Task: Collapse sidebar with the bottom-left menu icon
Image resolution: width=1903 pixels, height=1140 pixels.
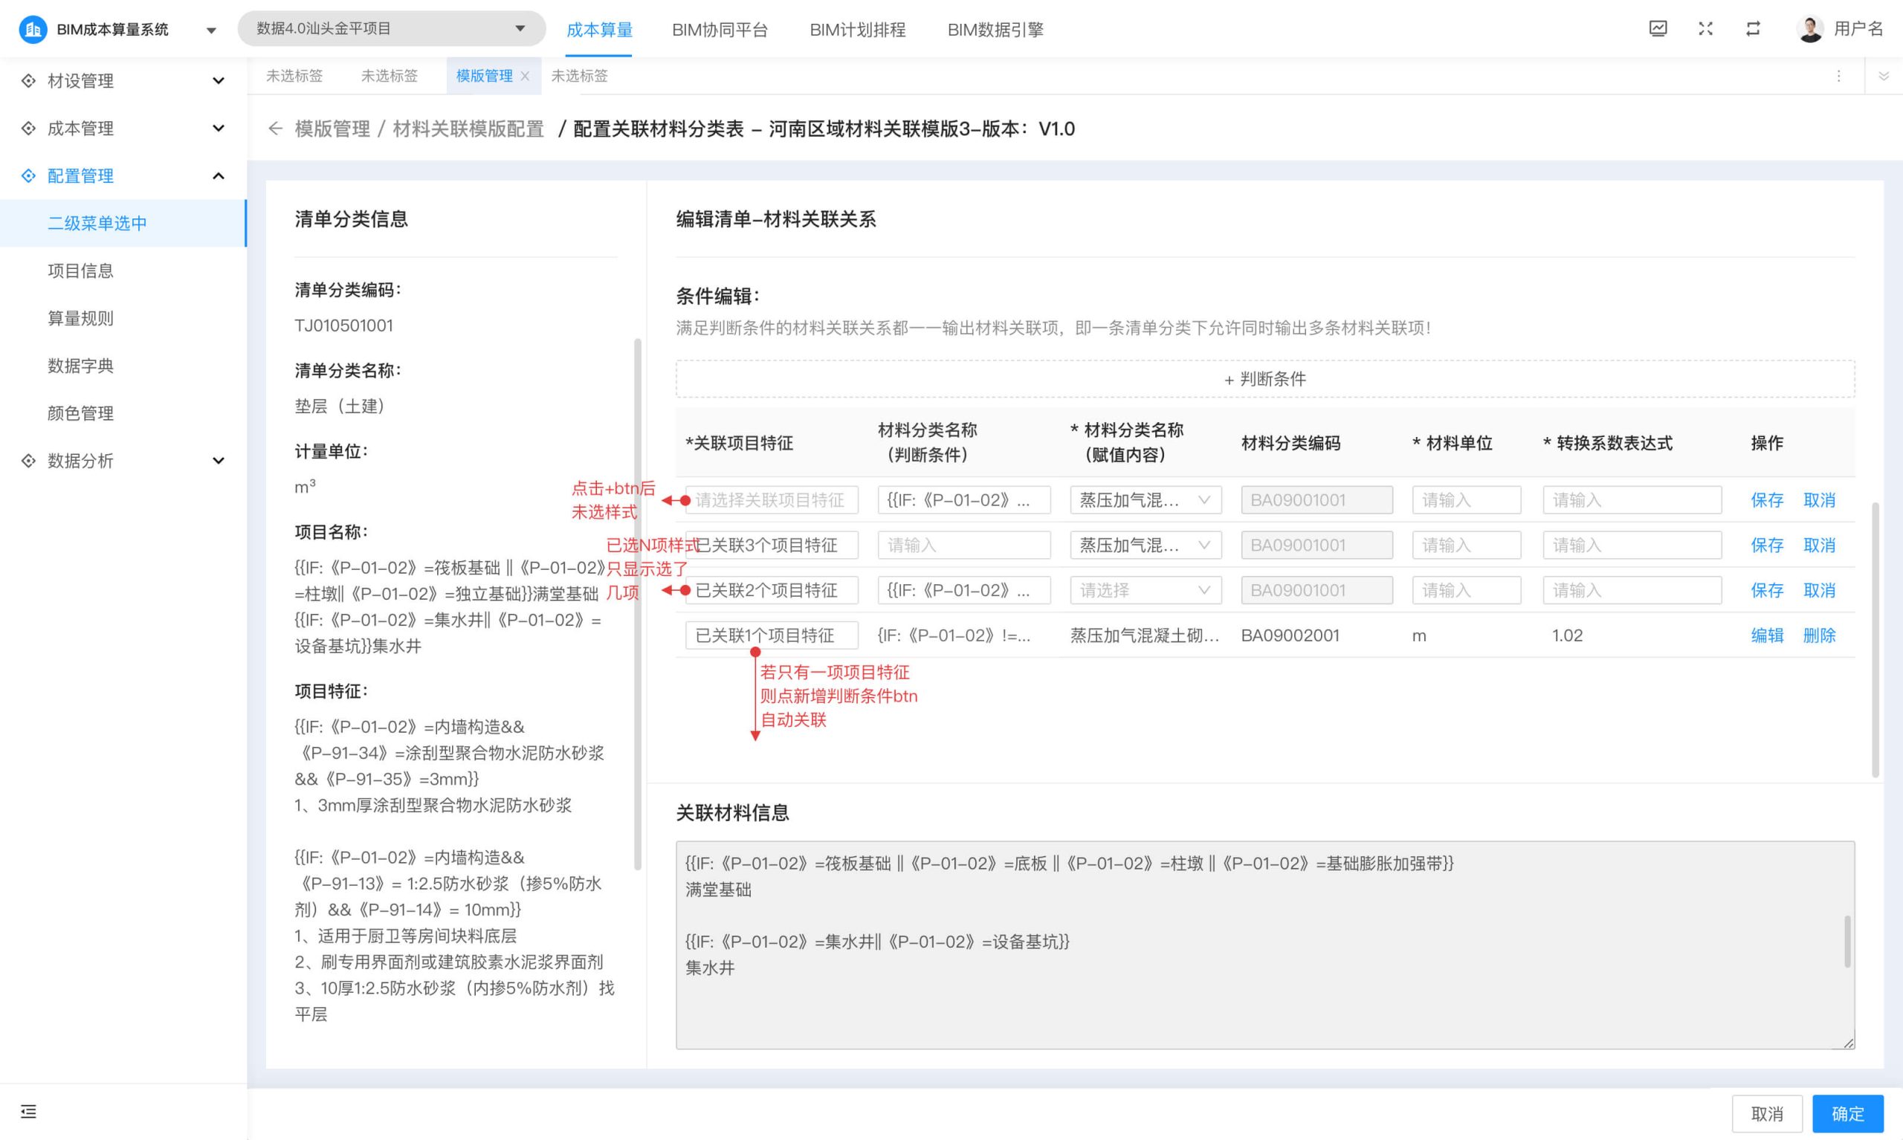Action: (x=28, y=1112)
